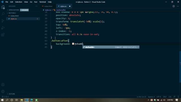Open the Terminal menu
This screenshot has height=102, width=181.
[x=42, y=2]
